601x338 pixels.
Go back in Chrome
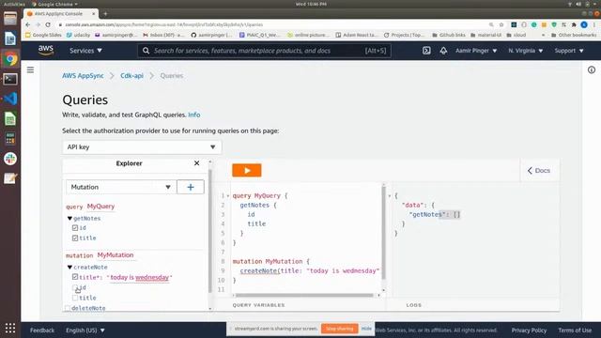[27, 24]
